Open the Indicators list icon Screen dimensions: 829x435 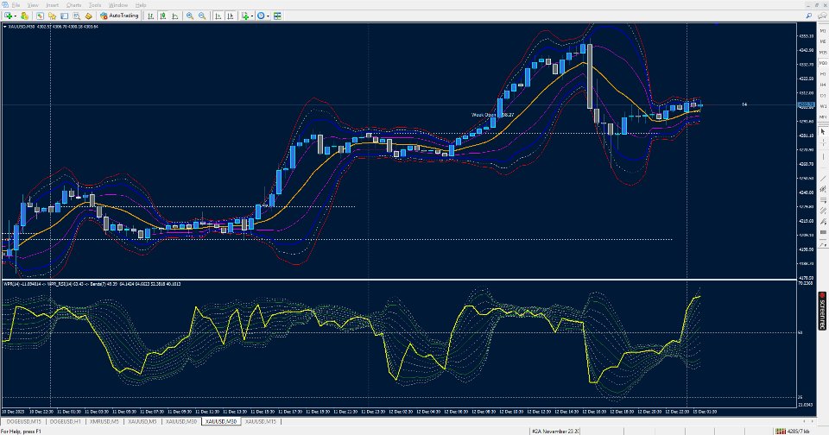point(245,16)
